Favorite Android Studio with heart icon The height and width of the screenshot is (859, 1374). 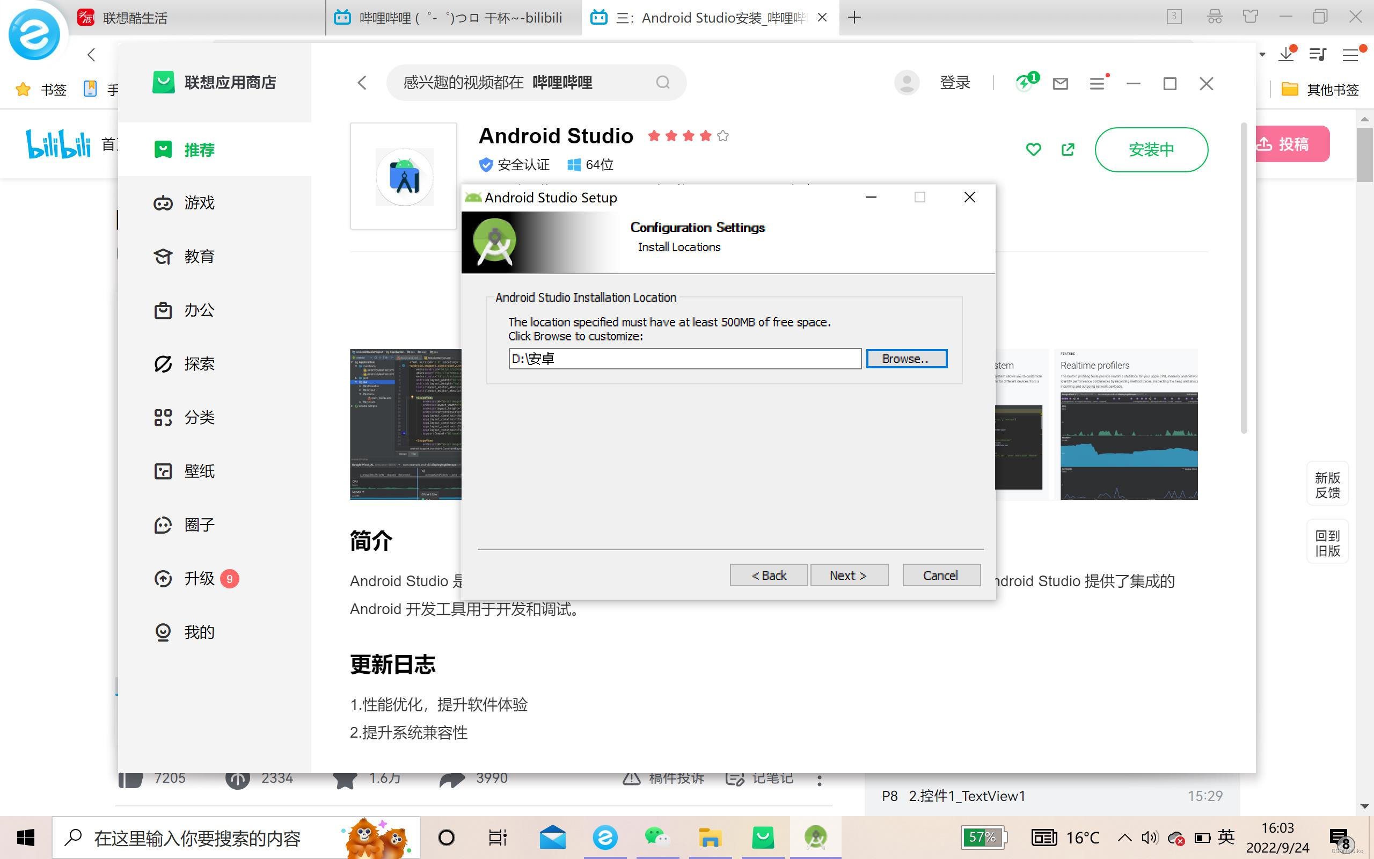coord(1033,149)
